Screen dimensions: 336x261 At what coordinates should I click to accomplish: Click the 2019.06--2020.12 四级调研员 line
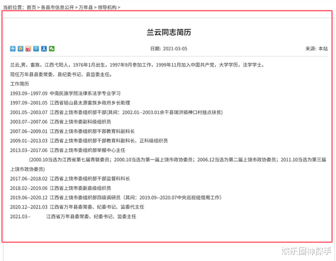[116, 197]
